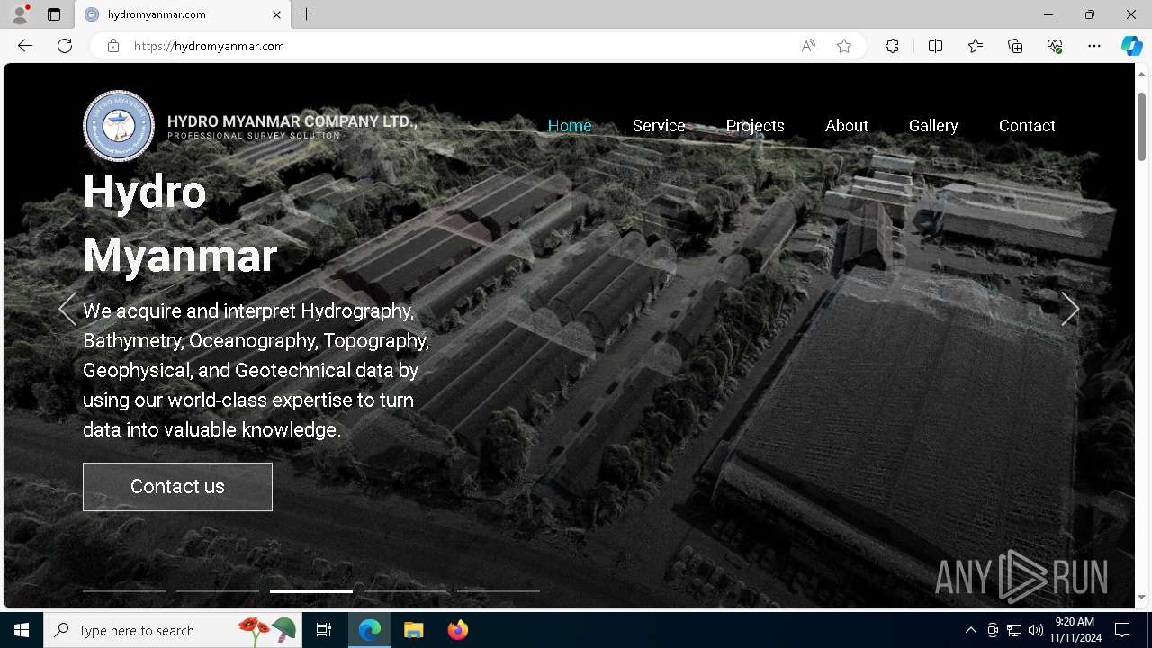Open the browser profile icon
The image size is (1152, 648).
[x=20, y=14]
